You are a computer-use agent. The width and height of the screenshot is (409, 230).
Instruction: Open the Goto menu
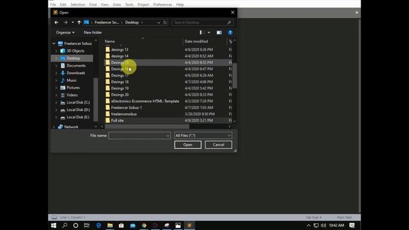click(x=116, y=4)
